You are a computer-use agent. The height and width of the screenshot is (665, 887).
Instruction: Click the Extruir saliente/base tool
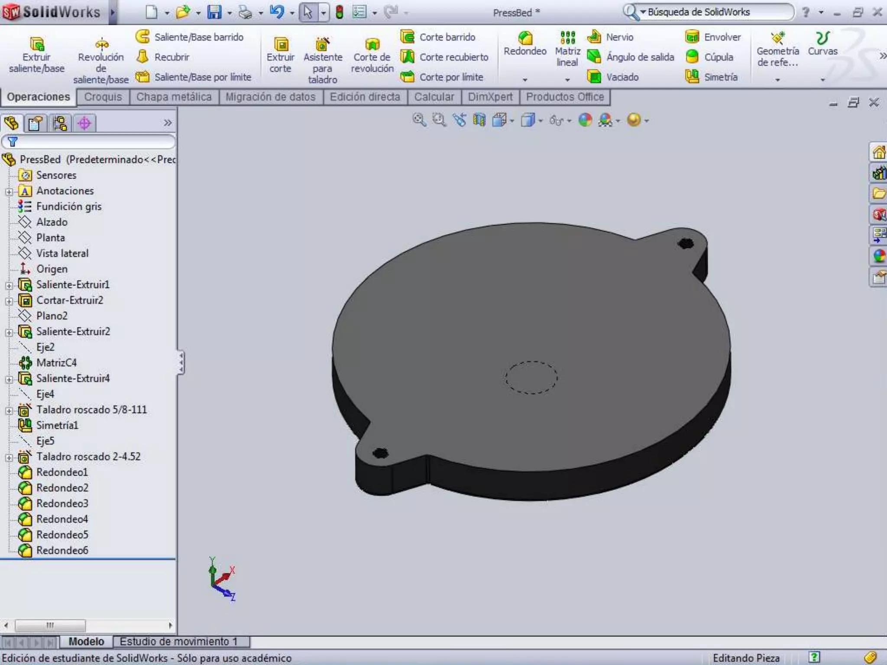36,55
